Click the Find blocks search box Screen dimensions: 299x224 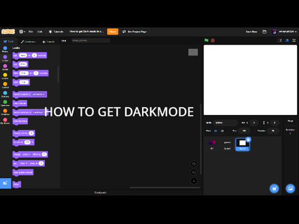pyautogui.click(x=91, y=40)
